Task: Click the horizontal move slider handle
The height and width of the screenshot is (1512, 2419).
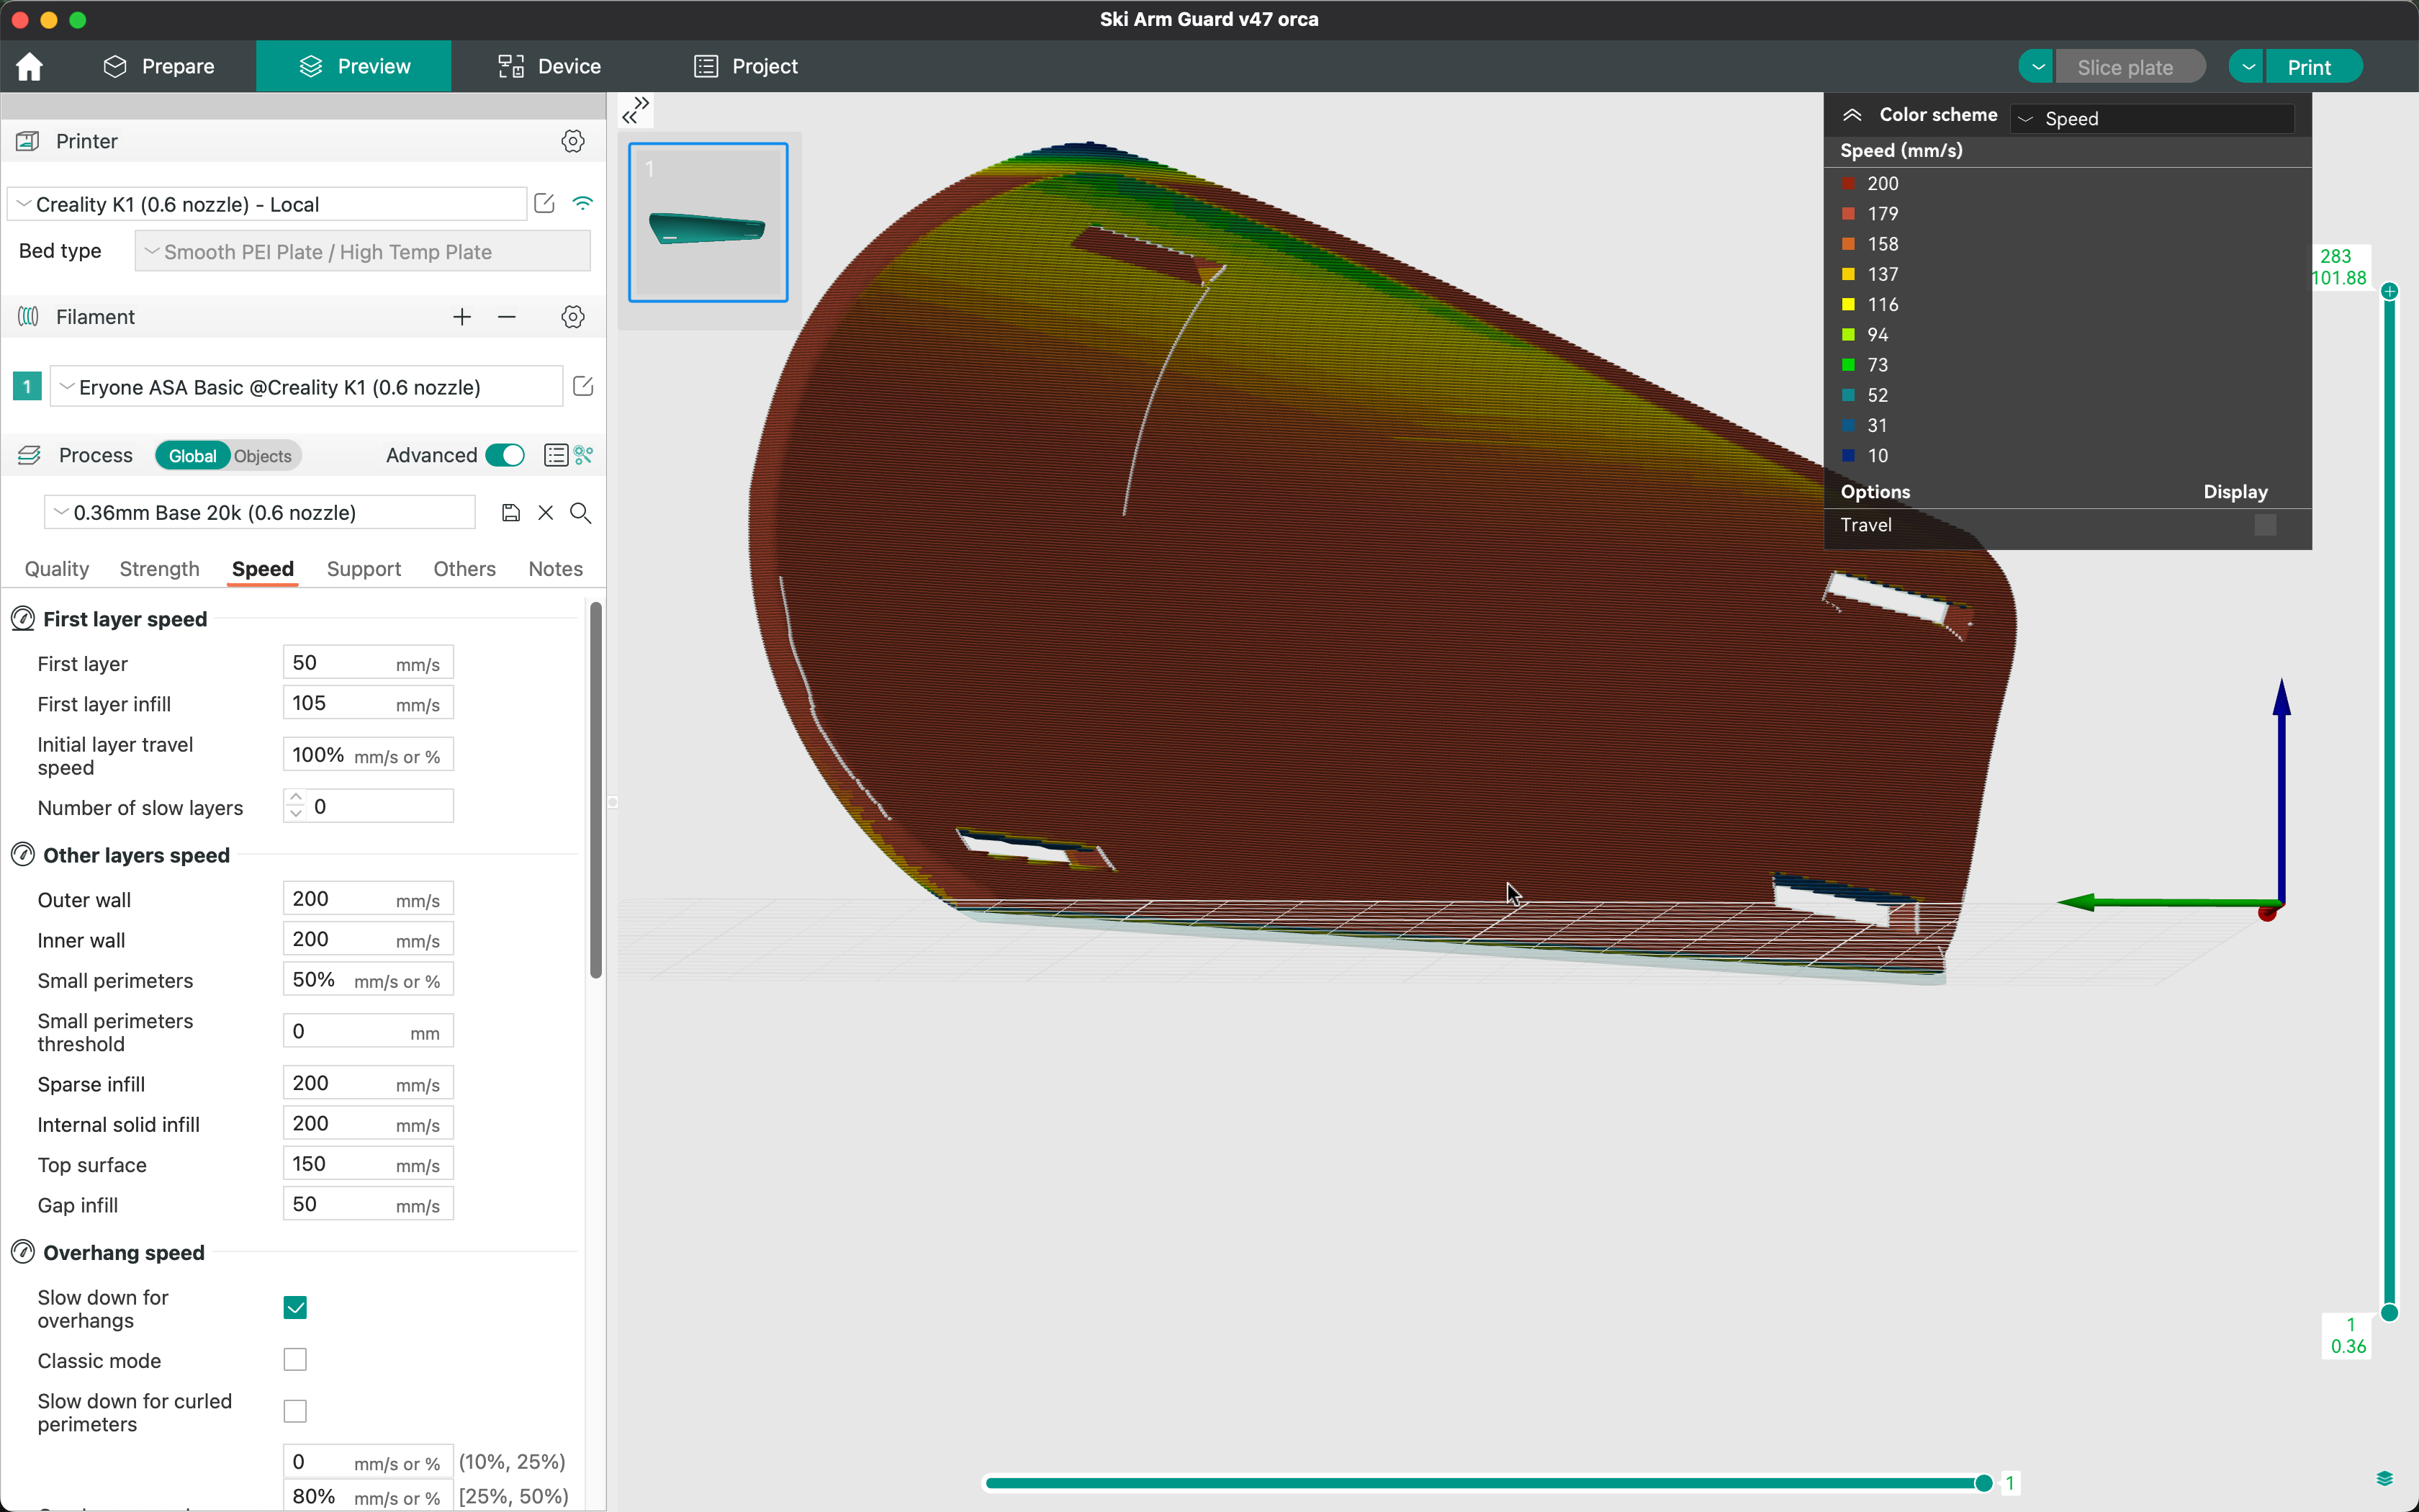Action: [1983, 1483]
